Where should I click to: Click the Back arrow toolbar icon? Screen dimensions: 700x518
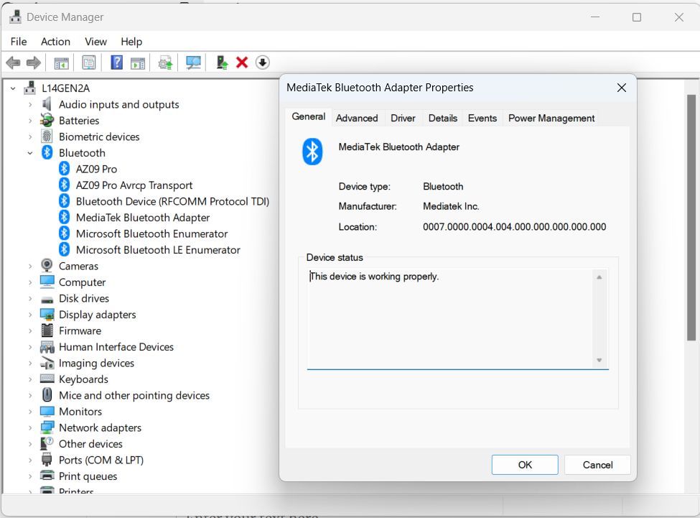14,63
